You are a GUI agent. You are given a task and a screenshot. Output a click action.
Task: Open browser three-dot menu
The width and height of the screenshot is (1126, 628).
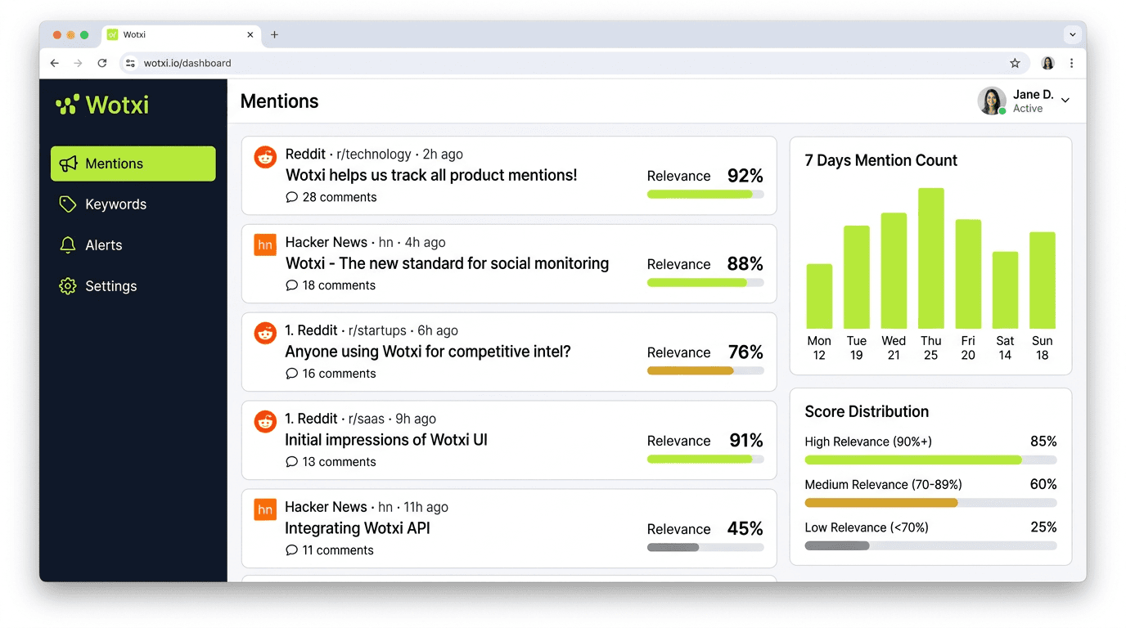1071,63
